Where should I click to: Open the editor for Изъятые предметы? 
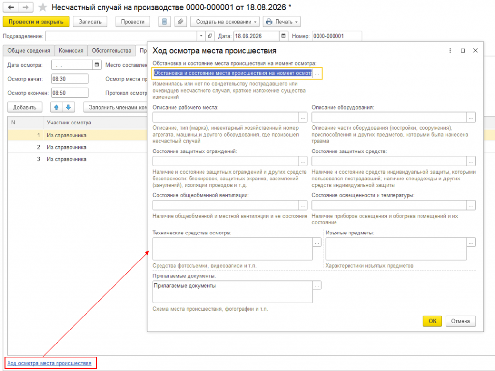471,242
